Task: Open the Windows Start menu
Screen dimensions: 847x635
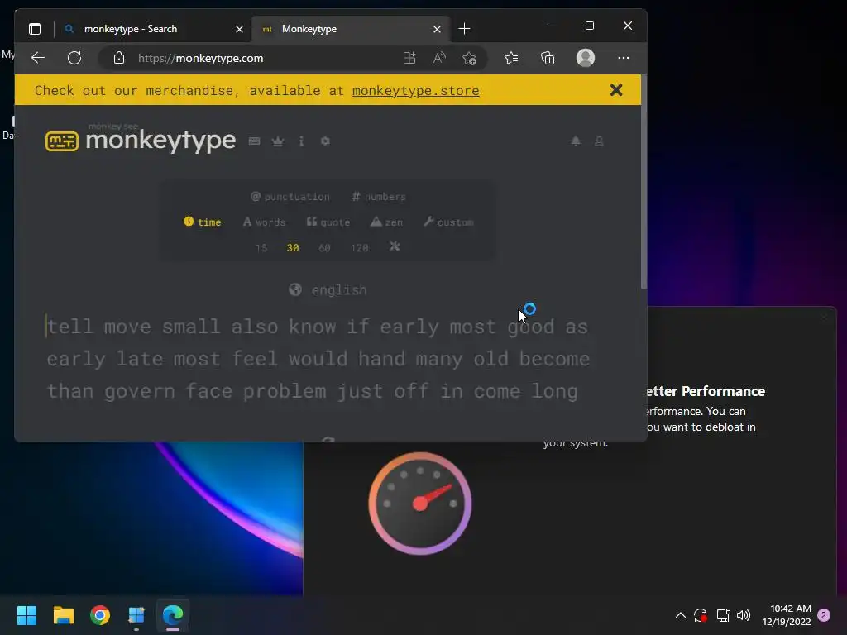Action: (x=26, y=615)
